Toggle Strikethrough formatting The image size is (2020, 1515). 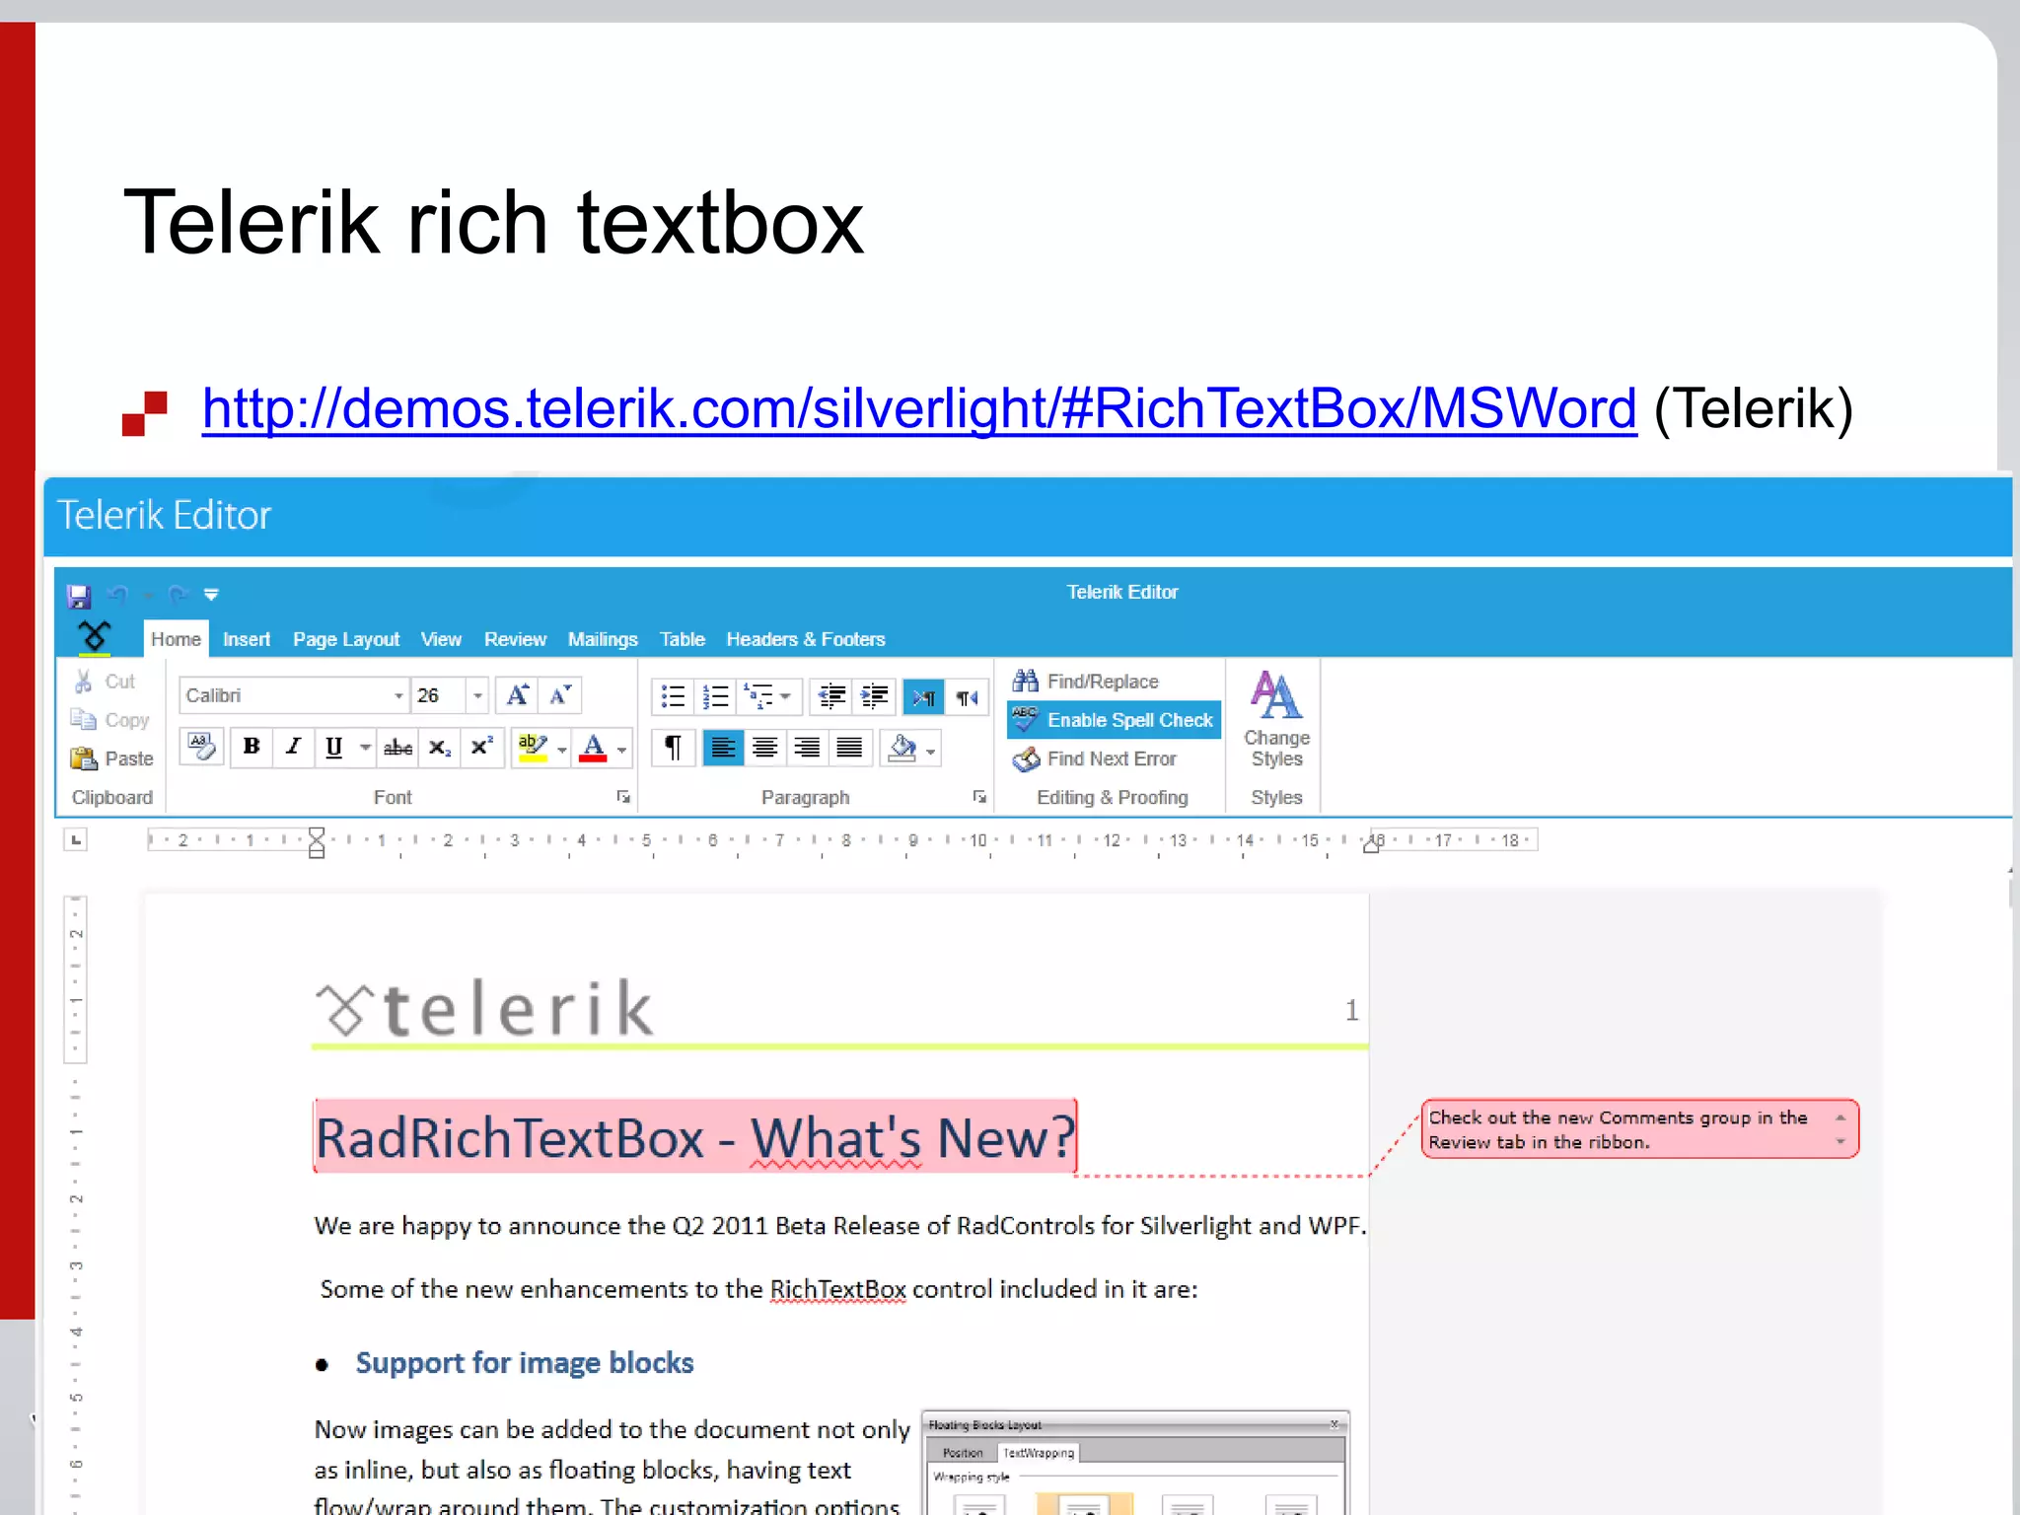click(x=397, y=747)
